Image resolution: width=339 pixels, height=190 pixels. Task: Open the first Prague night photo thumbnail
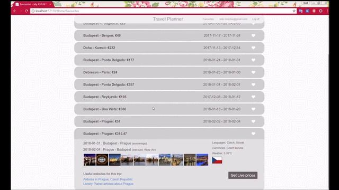pos(90,159)
